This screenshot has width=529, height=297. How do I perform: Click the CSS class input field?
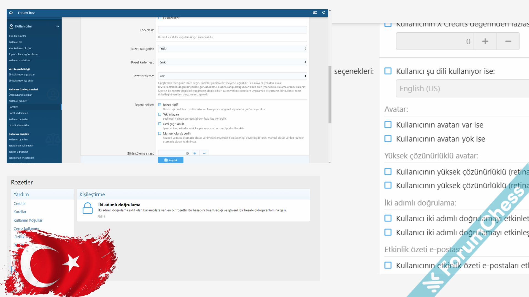point(232,30)
